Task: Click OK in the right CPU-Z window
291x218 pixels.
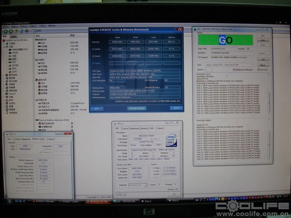Action: tap(174, 194)
